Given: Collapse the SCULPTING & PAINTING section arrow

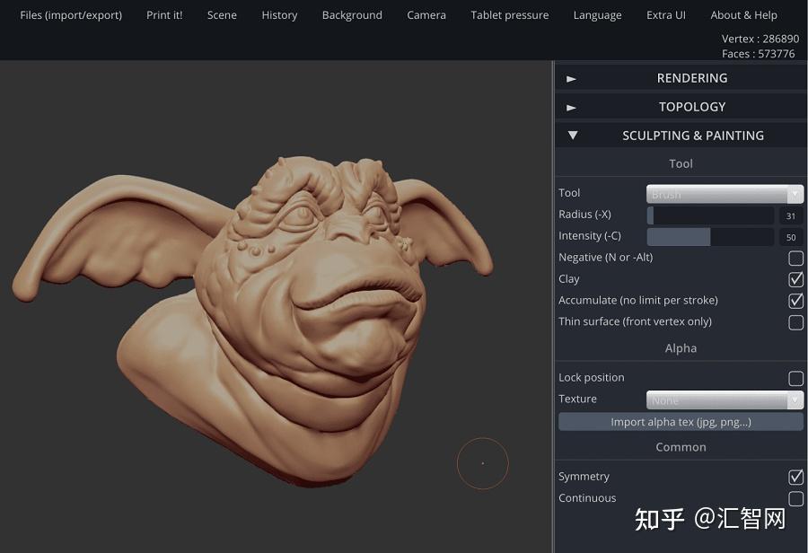Looking at the screenshot, I should (x=573, y=135).
